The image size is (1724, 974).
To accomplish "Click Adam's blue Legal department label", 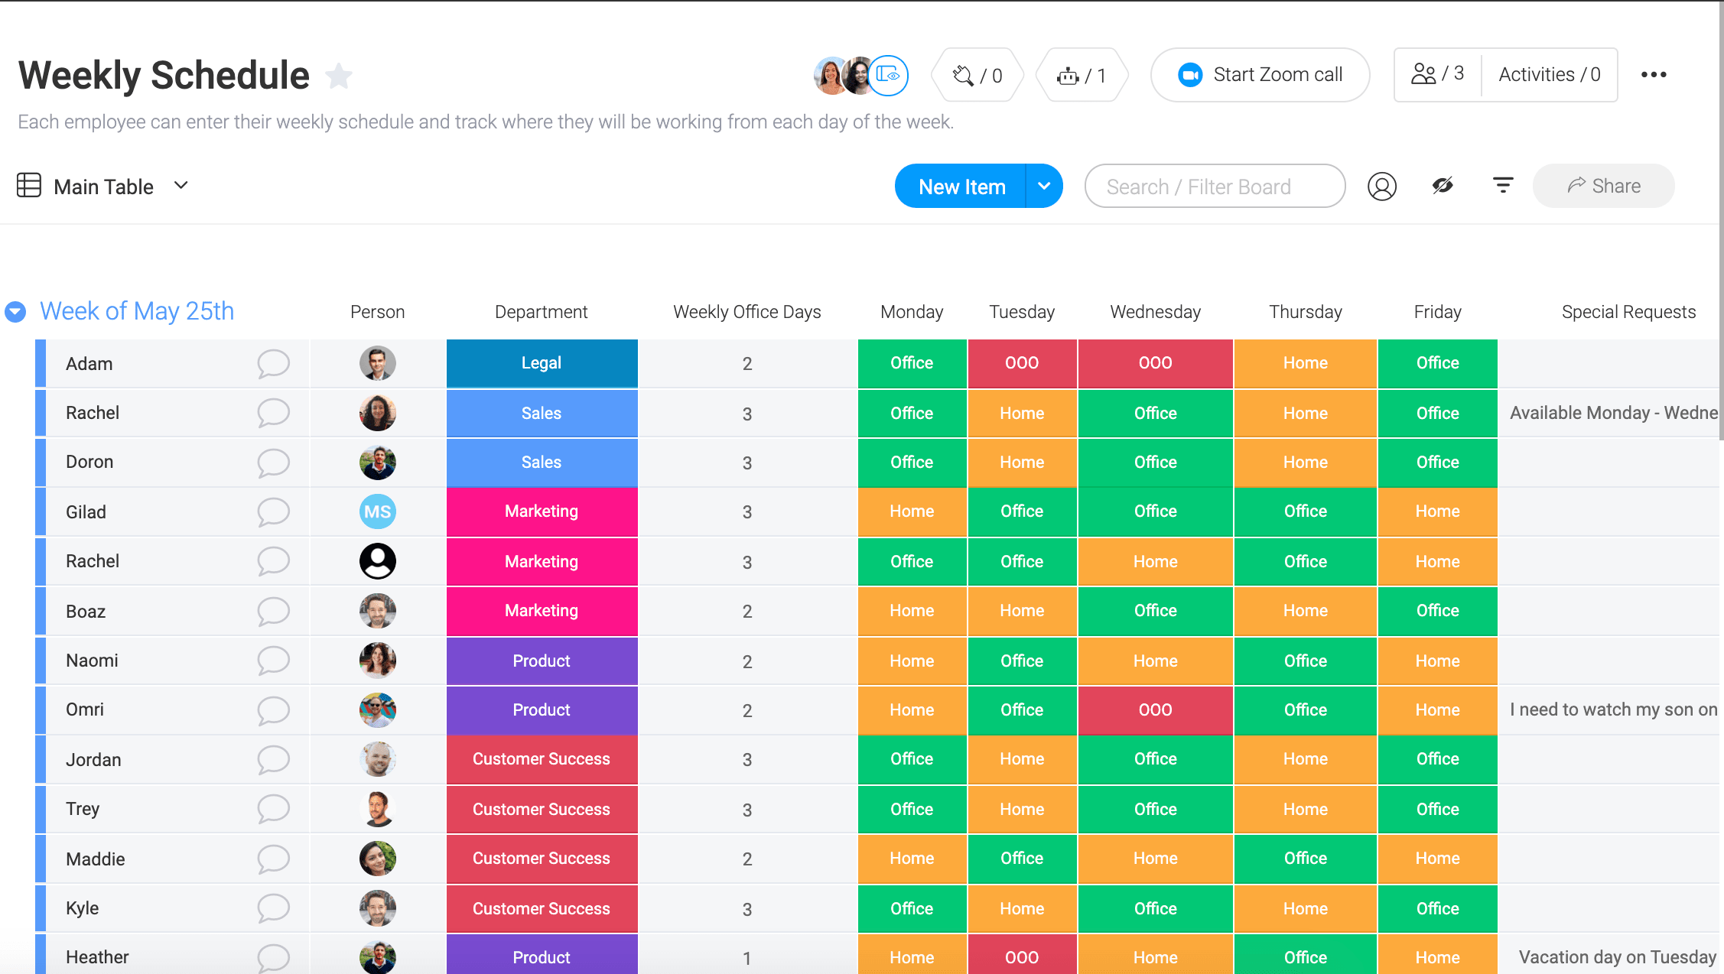I will click(541, 363).
